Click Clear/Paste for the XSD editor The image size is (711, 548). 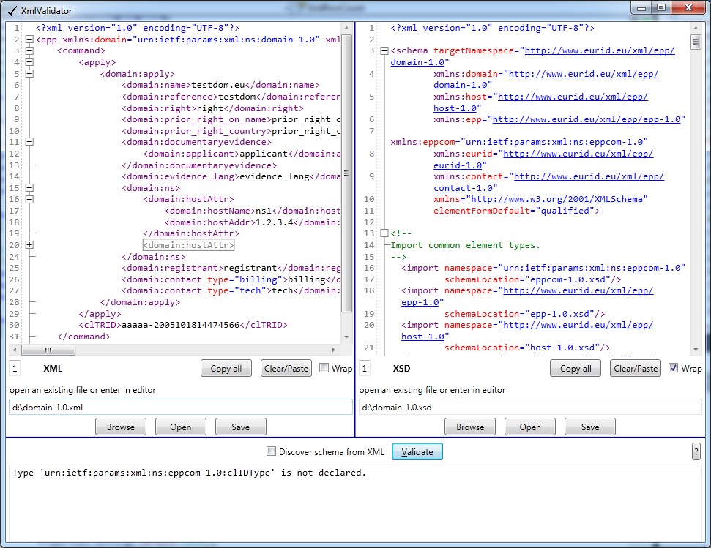click(636, 368)
